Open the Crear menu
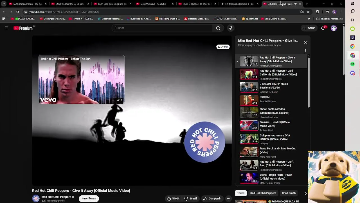 point(309,28)
